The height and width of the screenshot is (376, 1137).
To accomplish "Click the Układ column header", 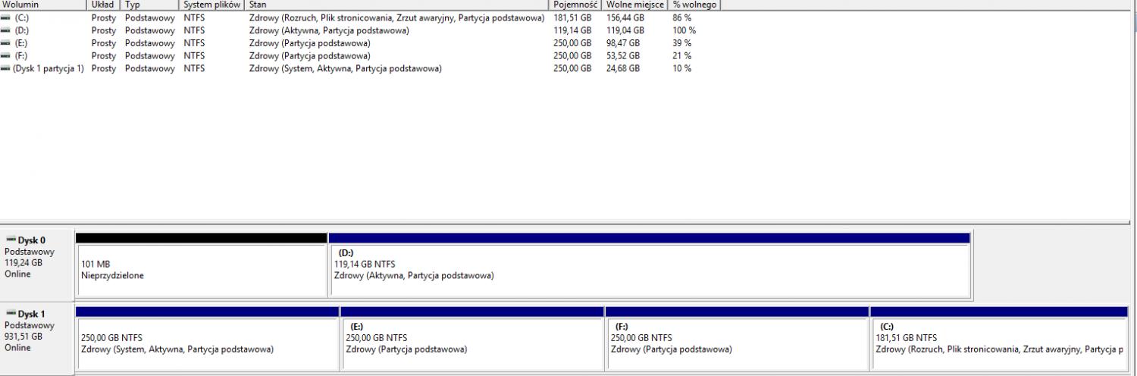I will [104, 5].
